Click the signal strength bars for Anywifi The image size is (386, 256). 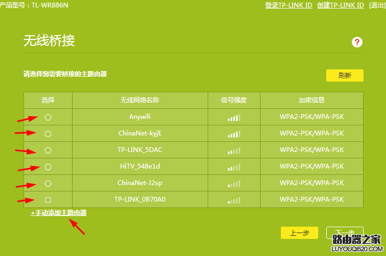pos(234,118)
